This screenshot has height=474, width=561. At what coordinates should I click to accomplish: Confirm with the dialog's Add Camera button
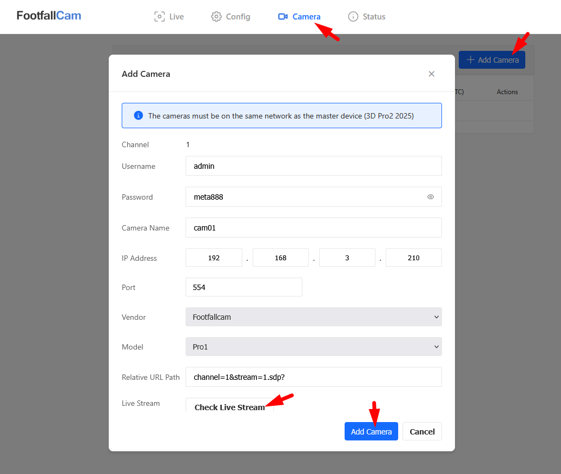pos(371,431)
